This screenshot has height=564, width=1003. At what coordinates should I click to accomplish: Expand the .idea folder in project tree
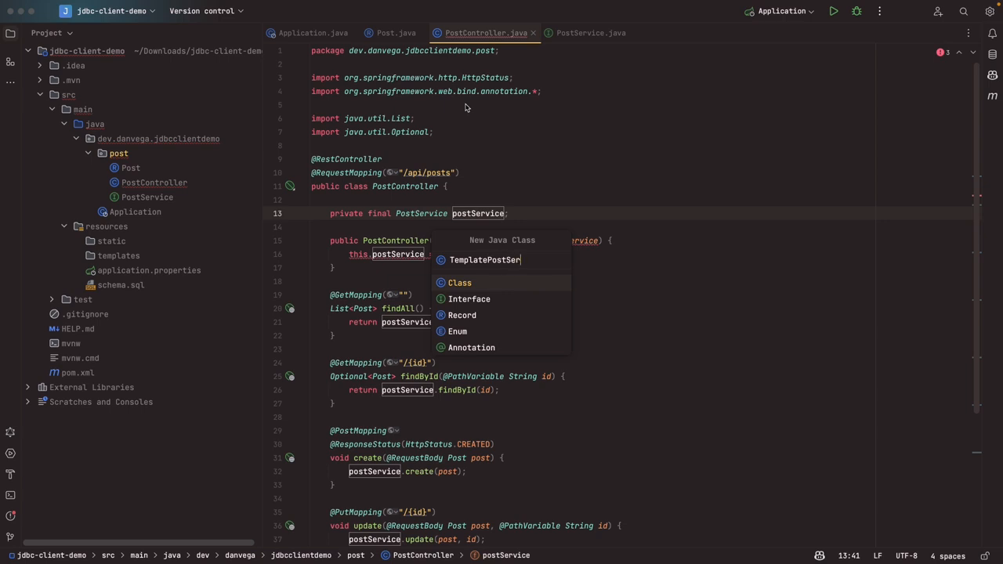(40, 66)
